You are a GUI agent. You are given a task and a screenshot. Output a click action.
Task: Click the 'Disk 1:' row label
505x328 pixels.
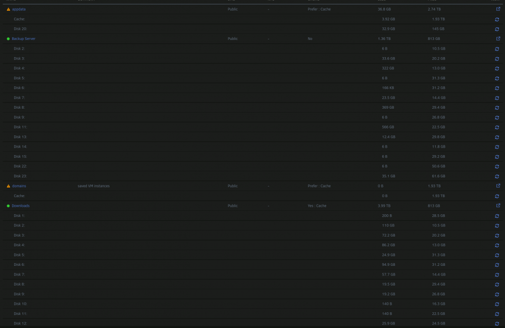(19, 216)
